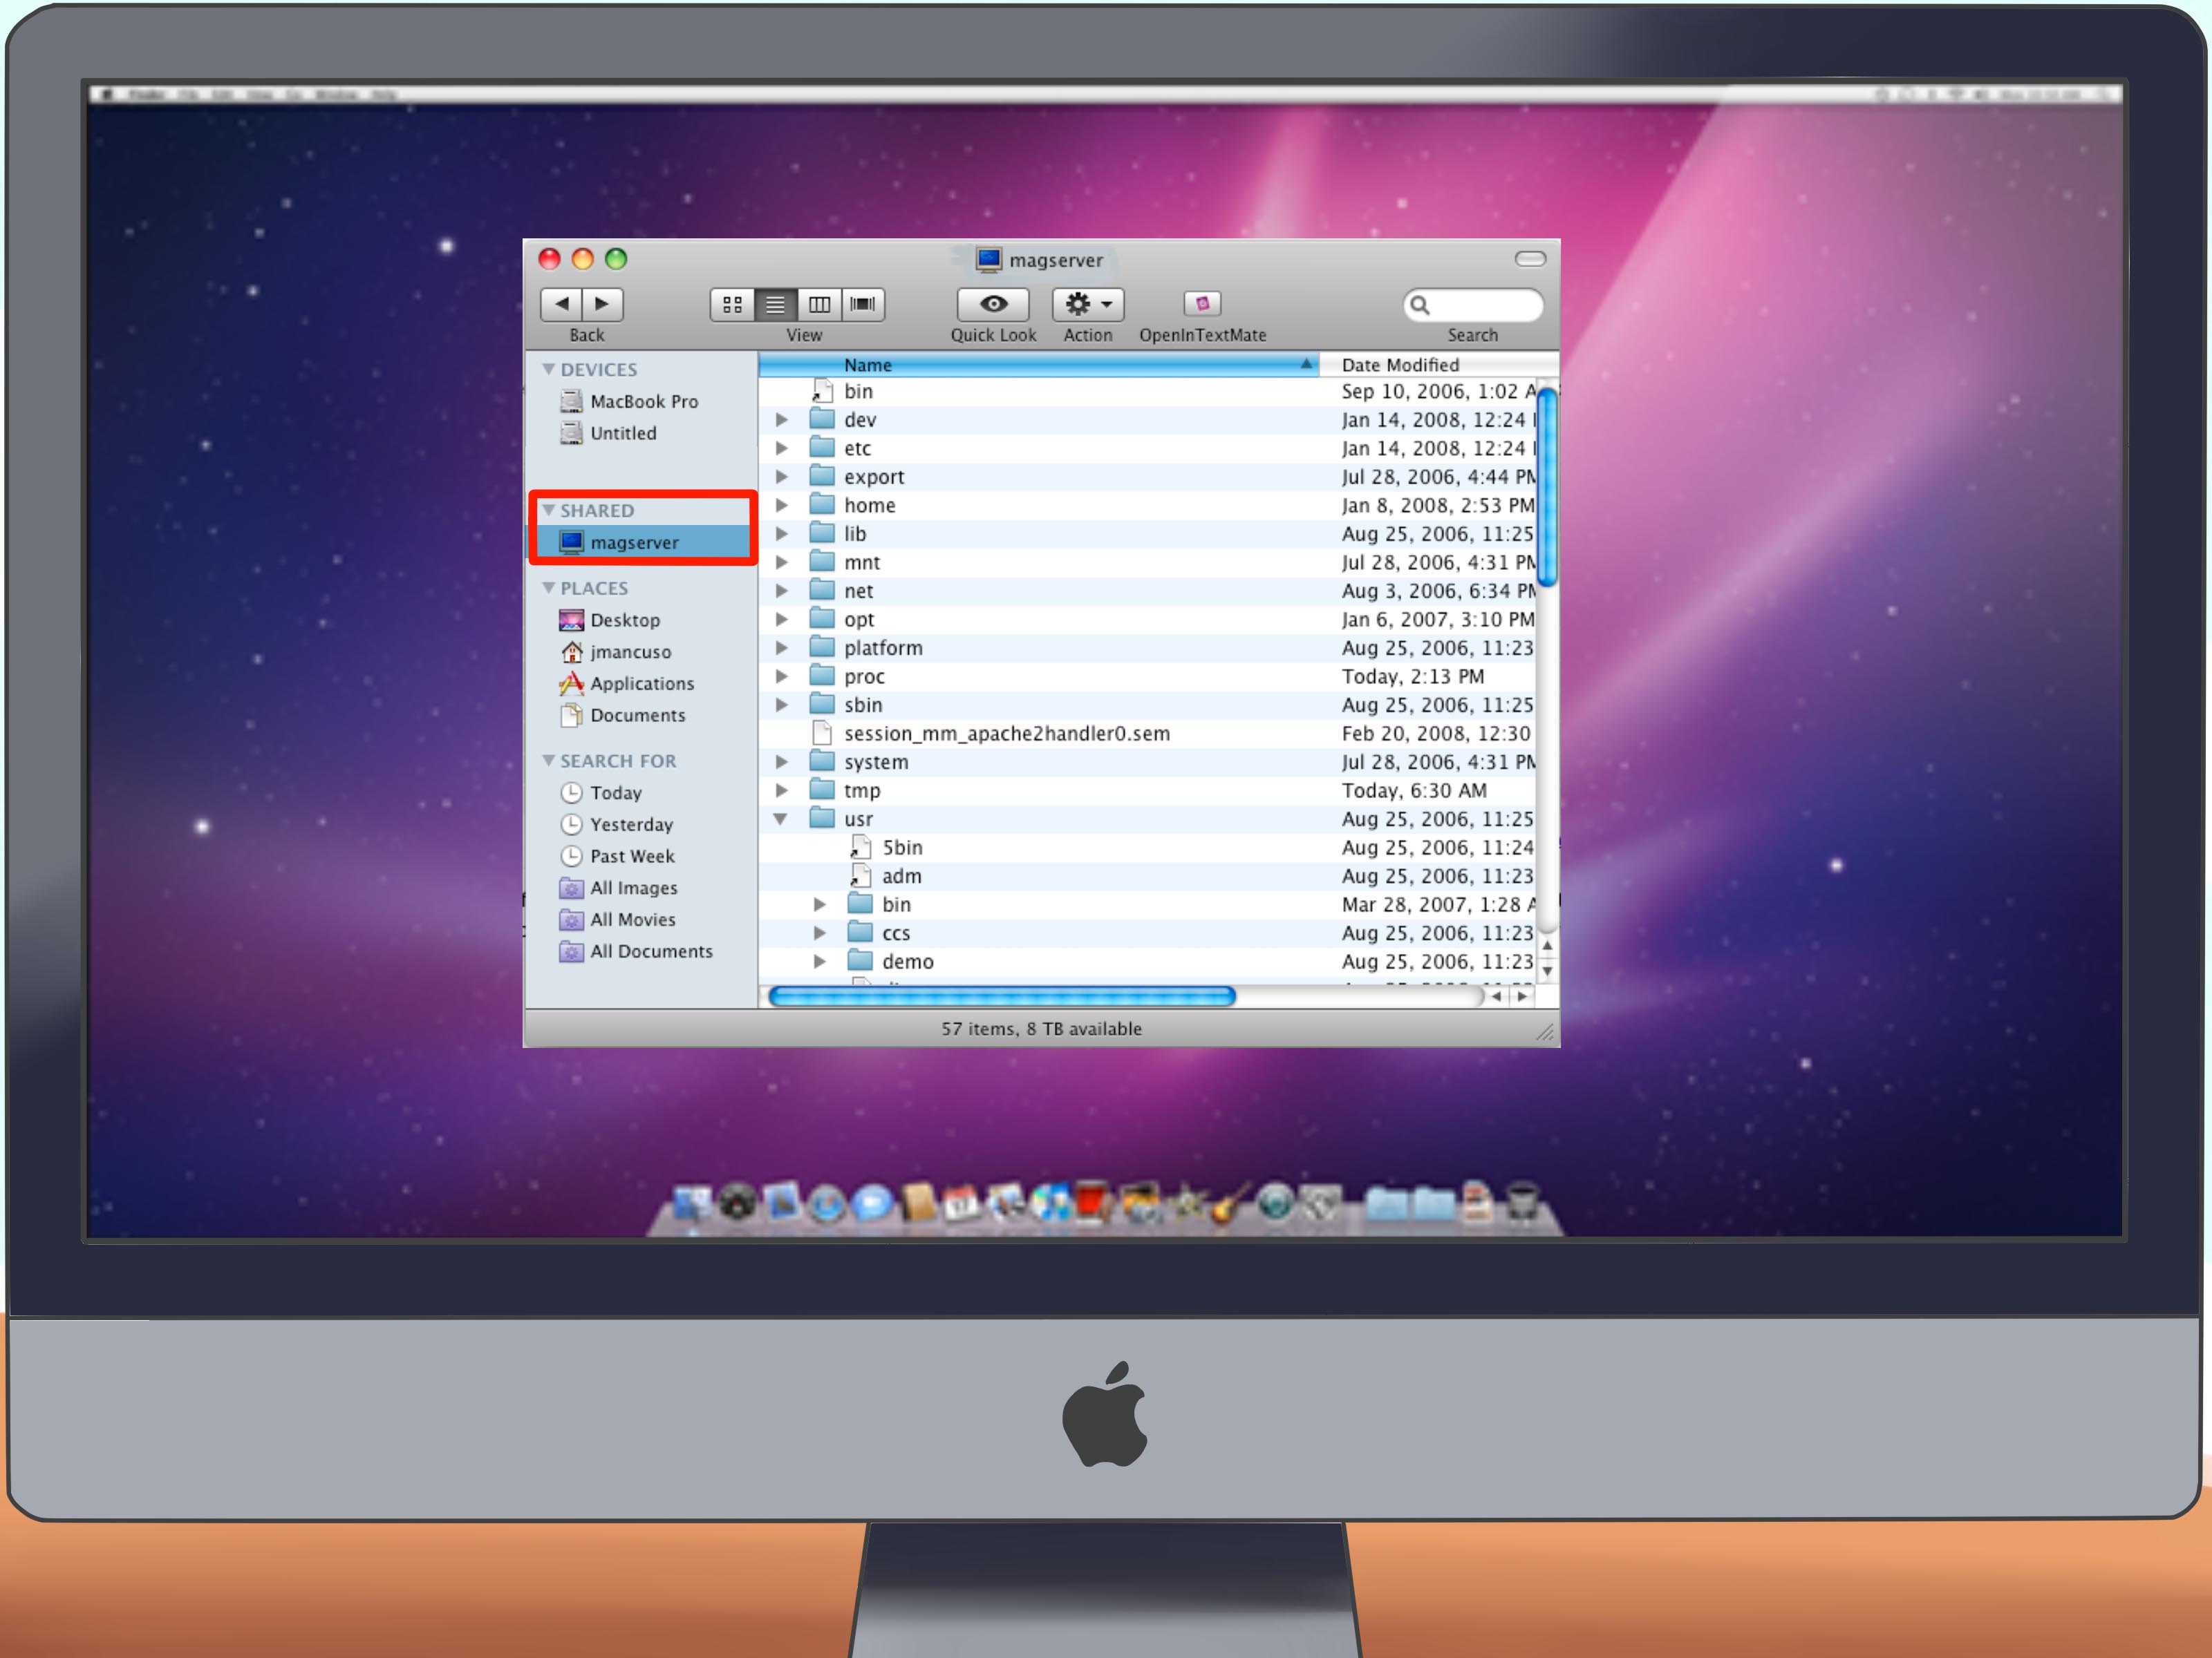The image size is (2212, 1658).
Task: Click the OpenInTextMate toolbar icon
Action: (1202, 304)
